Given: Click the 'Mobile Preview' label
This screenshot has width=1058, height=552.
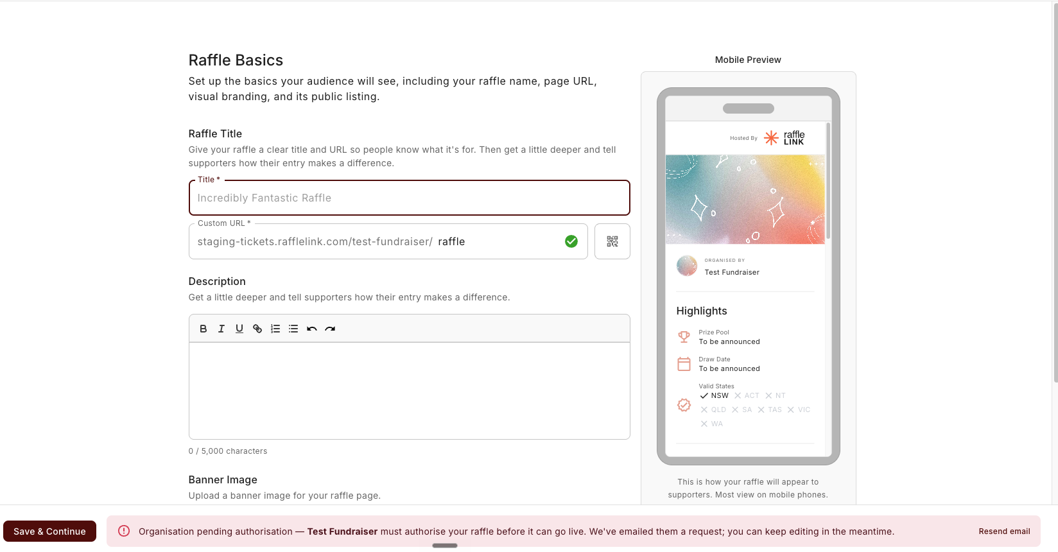Looking at the screenshot, I should tap(748, 60).
